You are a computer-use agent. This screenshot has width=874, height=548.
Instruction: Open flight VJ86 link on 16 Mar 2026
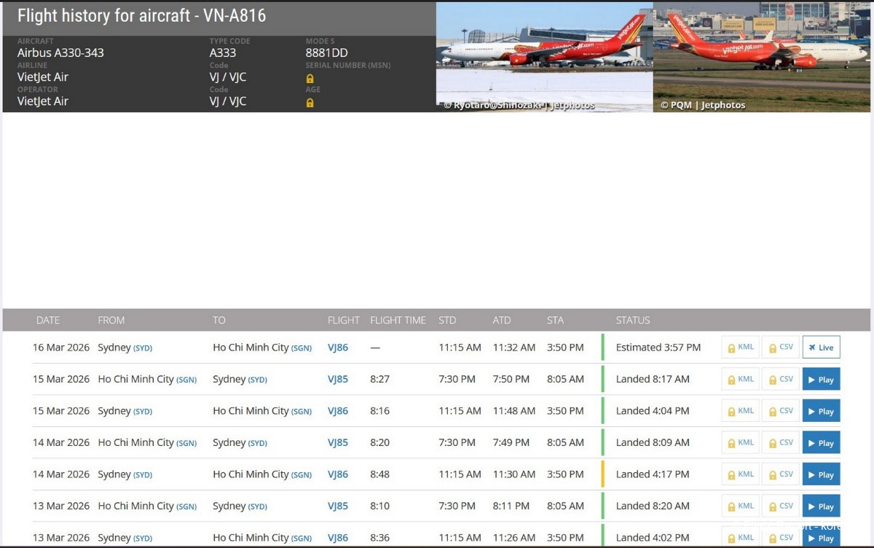pos(338,348)
